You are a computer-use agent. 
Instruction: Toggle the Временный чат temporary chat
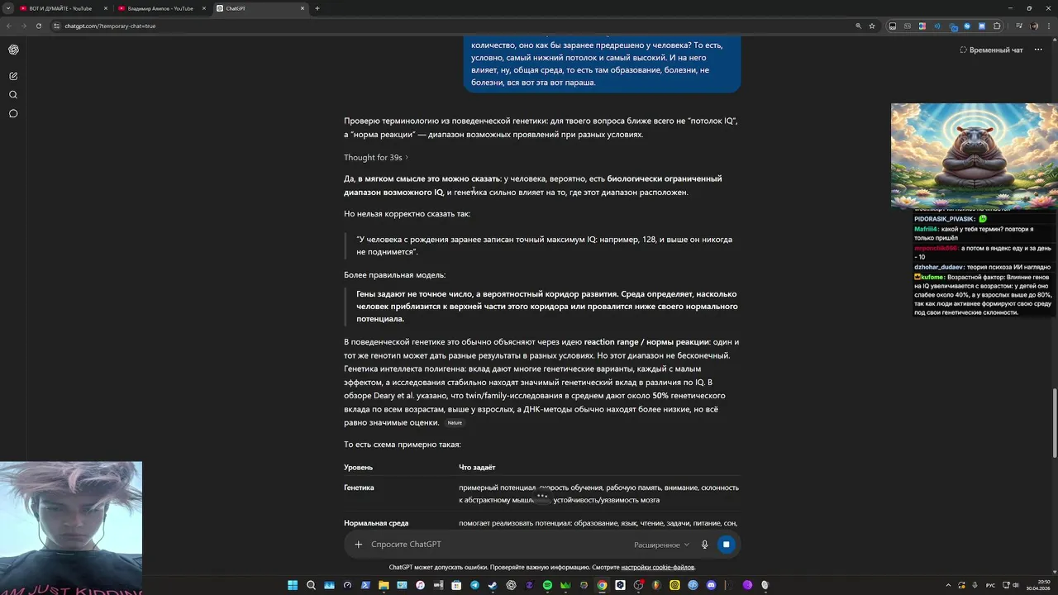pos(991,50)
